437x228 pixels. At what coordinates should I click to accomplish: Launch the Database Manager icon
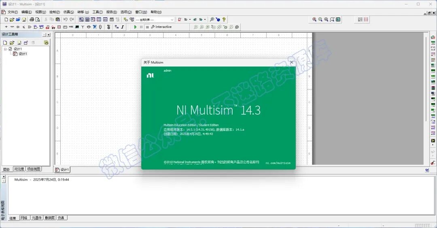(132, 19)
